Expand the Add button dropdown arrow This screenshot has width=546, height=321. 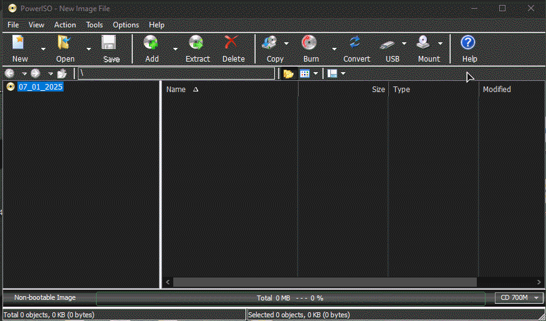[x=175, y=49]
